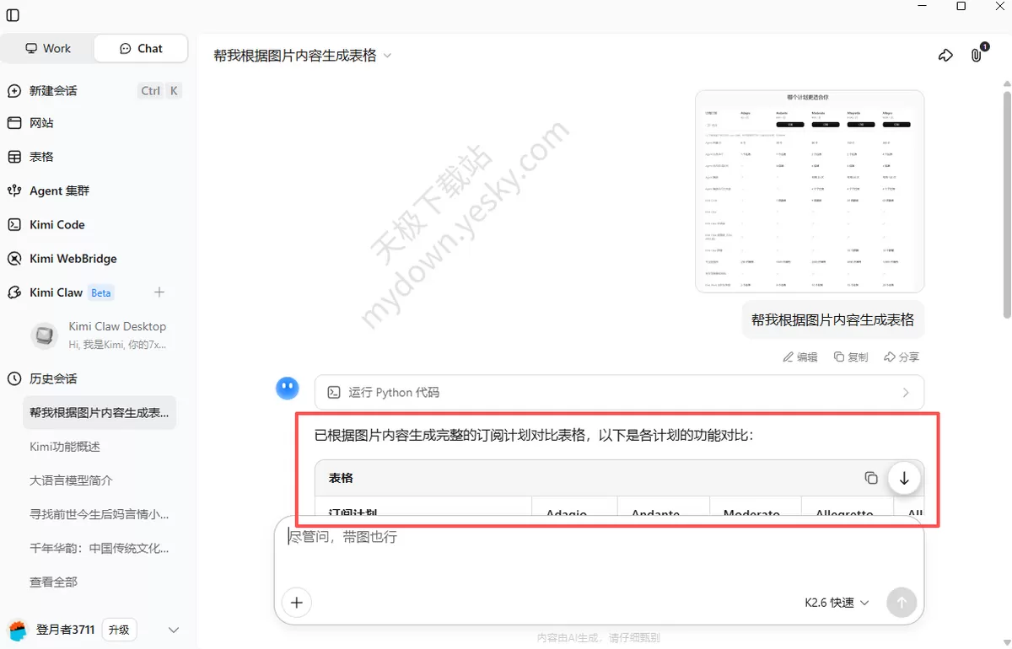Open conversation title dropdown arrow

click(387, 56)
